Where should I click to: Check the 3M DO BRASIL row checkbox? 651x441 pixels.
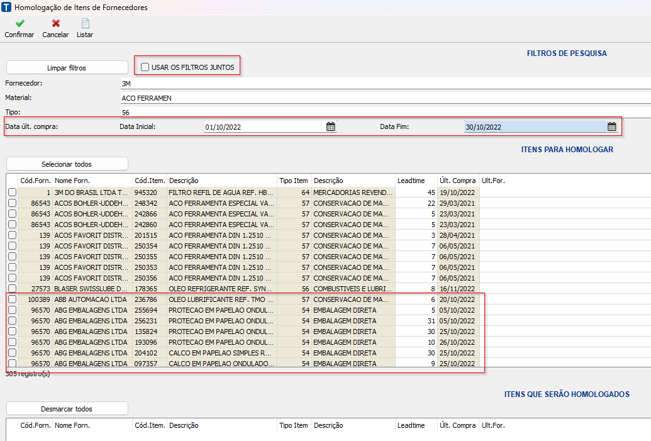[12, 193]
